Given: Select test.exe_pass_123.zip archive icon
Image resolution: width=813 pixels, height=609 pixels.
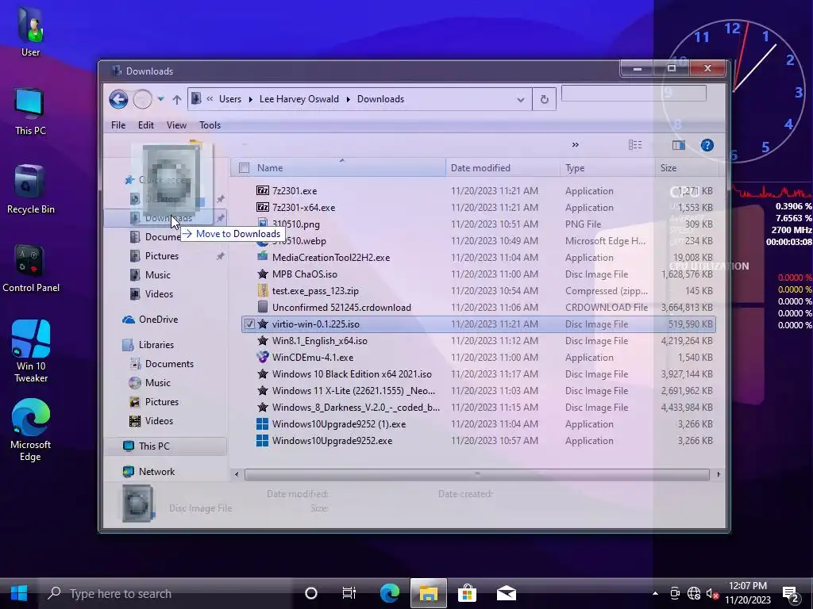Looking at the screenshot, I should tap(263, 290).
